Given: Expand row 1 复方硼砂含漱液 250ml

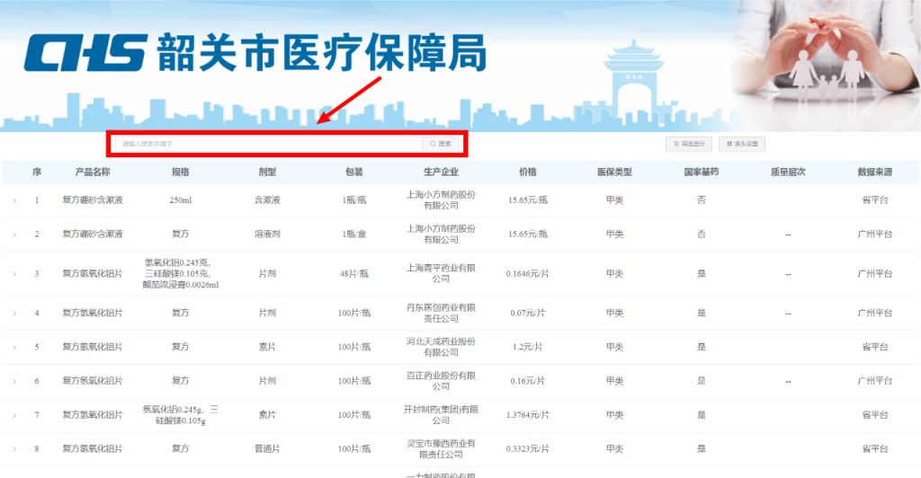Looking at the screenshot, I should click(x=14, y=200).
